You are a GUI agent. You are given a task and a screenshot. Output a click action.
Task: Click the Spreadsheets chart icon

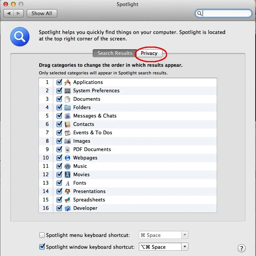pyautogui.click(x=68, y=200)
